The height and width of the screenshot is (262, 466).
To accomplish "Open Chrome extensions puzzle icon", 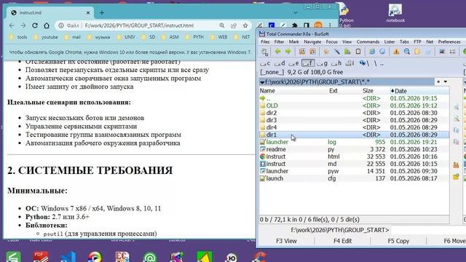I will tap(294, 25).
